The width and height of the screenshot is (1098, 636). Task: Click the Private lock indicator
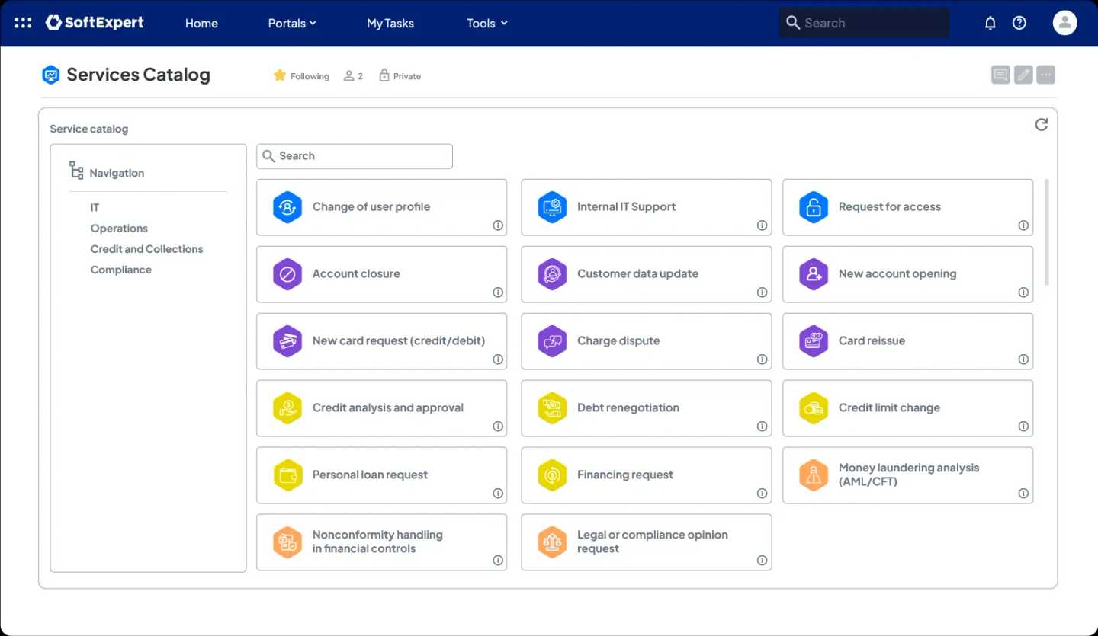point(400,76)
